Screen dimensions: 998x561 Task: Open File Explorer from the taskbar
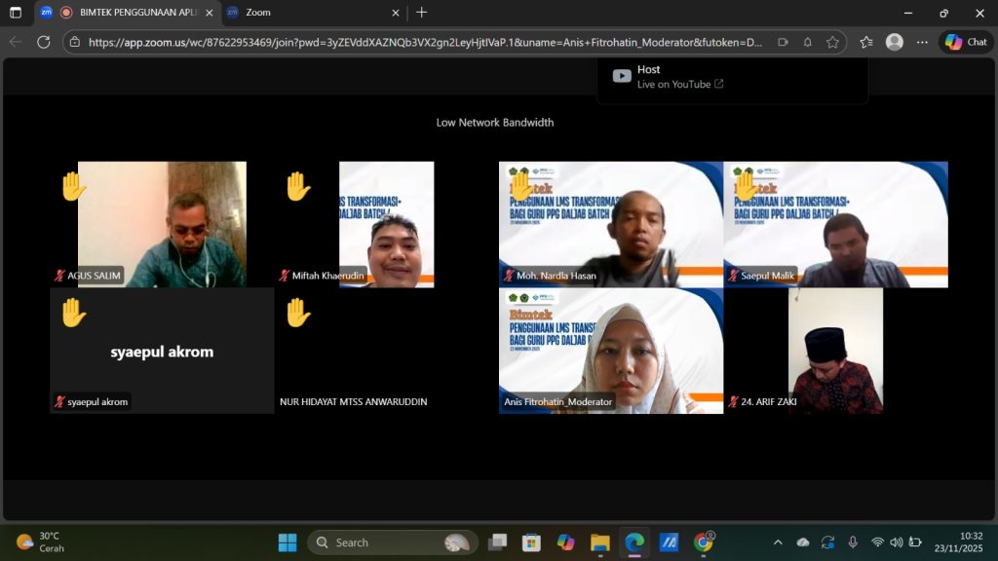point(599,542)
